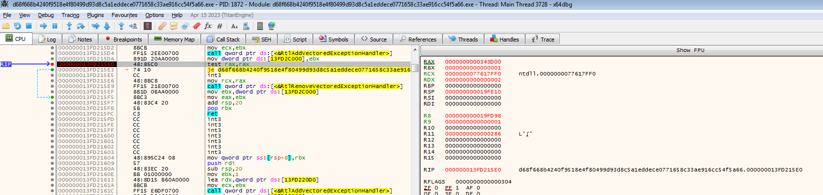
Task: Open the Plugins menu
Action: [x=96, y=15]
